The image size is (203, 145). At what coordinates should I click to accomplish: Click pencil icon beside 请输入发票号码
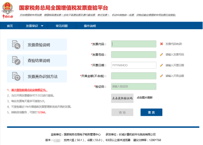pos(162,54)
